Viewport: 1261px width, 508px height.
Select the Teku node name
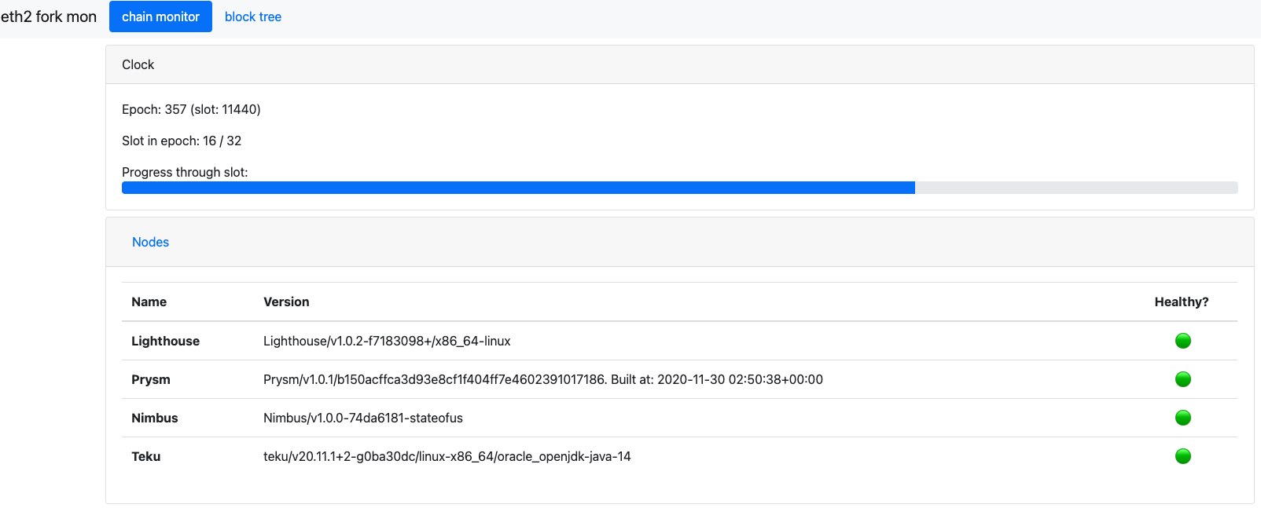pos(146,456)
